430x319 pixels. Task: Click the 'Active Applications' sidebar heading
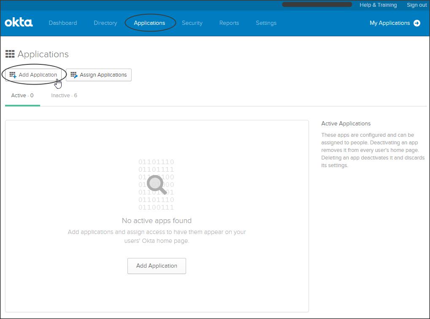coord(346,123)
